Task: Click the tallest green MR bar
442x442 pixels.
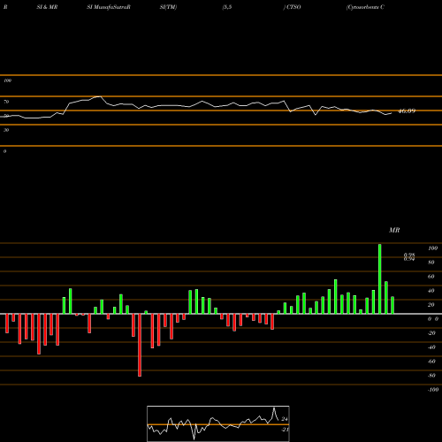Action: coord(379,278)
